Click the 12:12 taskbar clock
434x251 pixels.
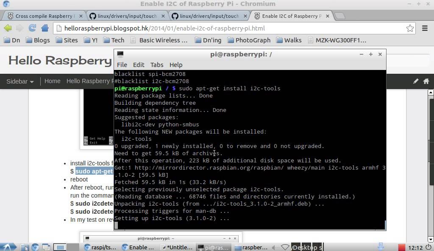(x=415, y=248)
